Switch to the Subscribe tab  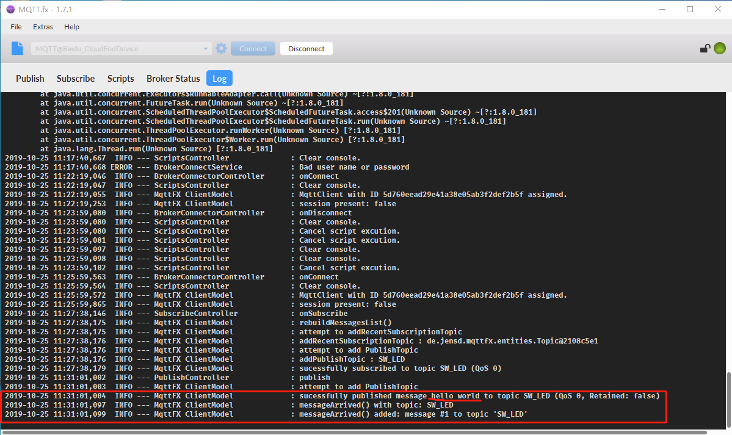click(x=75, y=78)
